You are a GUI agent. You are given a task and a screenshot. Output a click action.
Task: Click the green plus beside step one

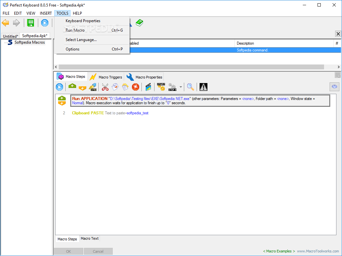[62, 98]
